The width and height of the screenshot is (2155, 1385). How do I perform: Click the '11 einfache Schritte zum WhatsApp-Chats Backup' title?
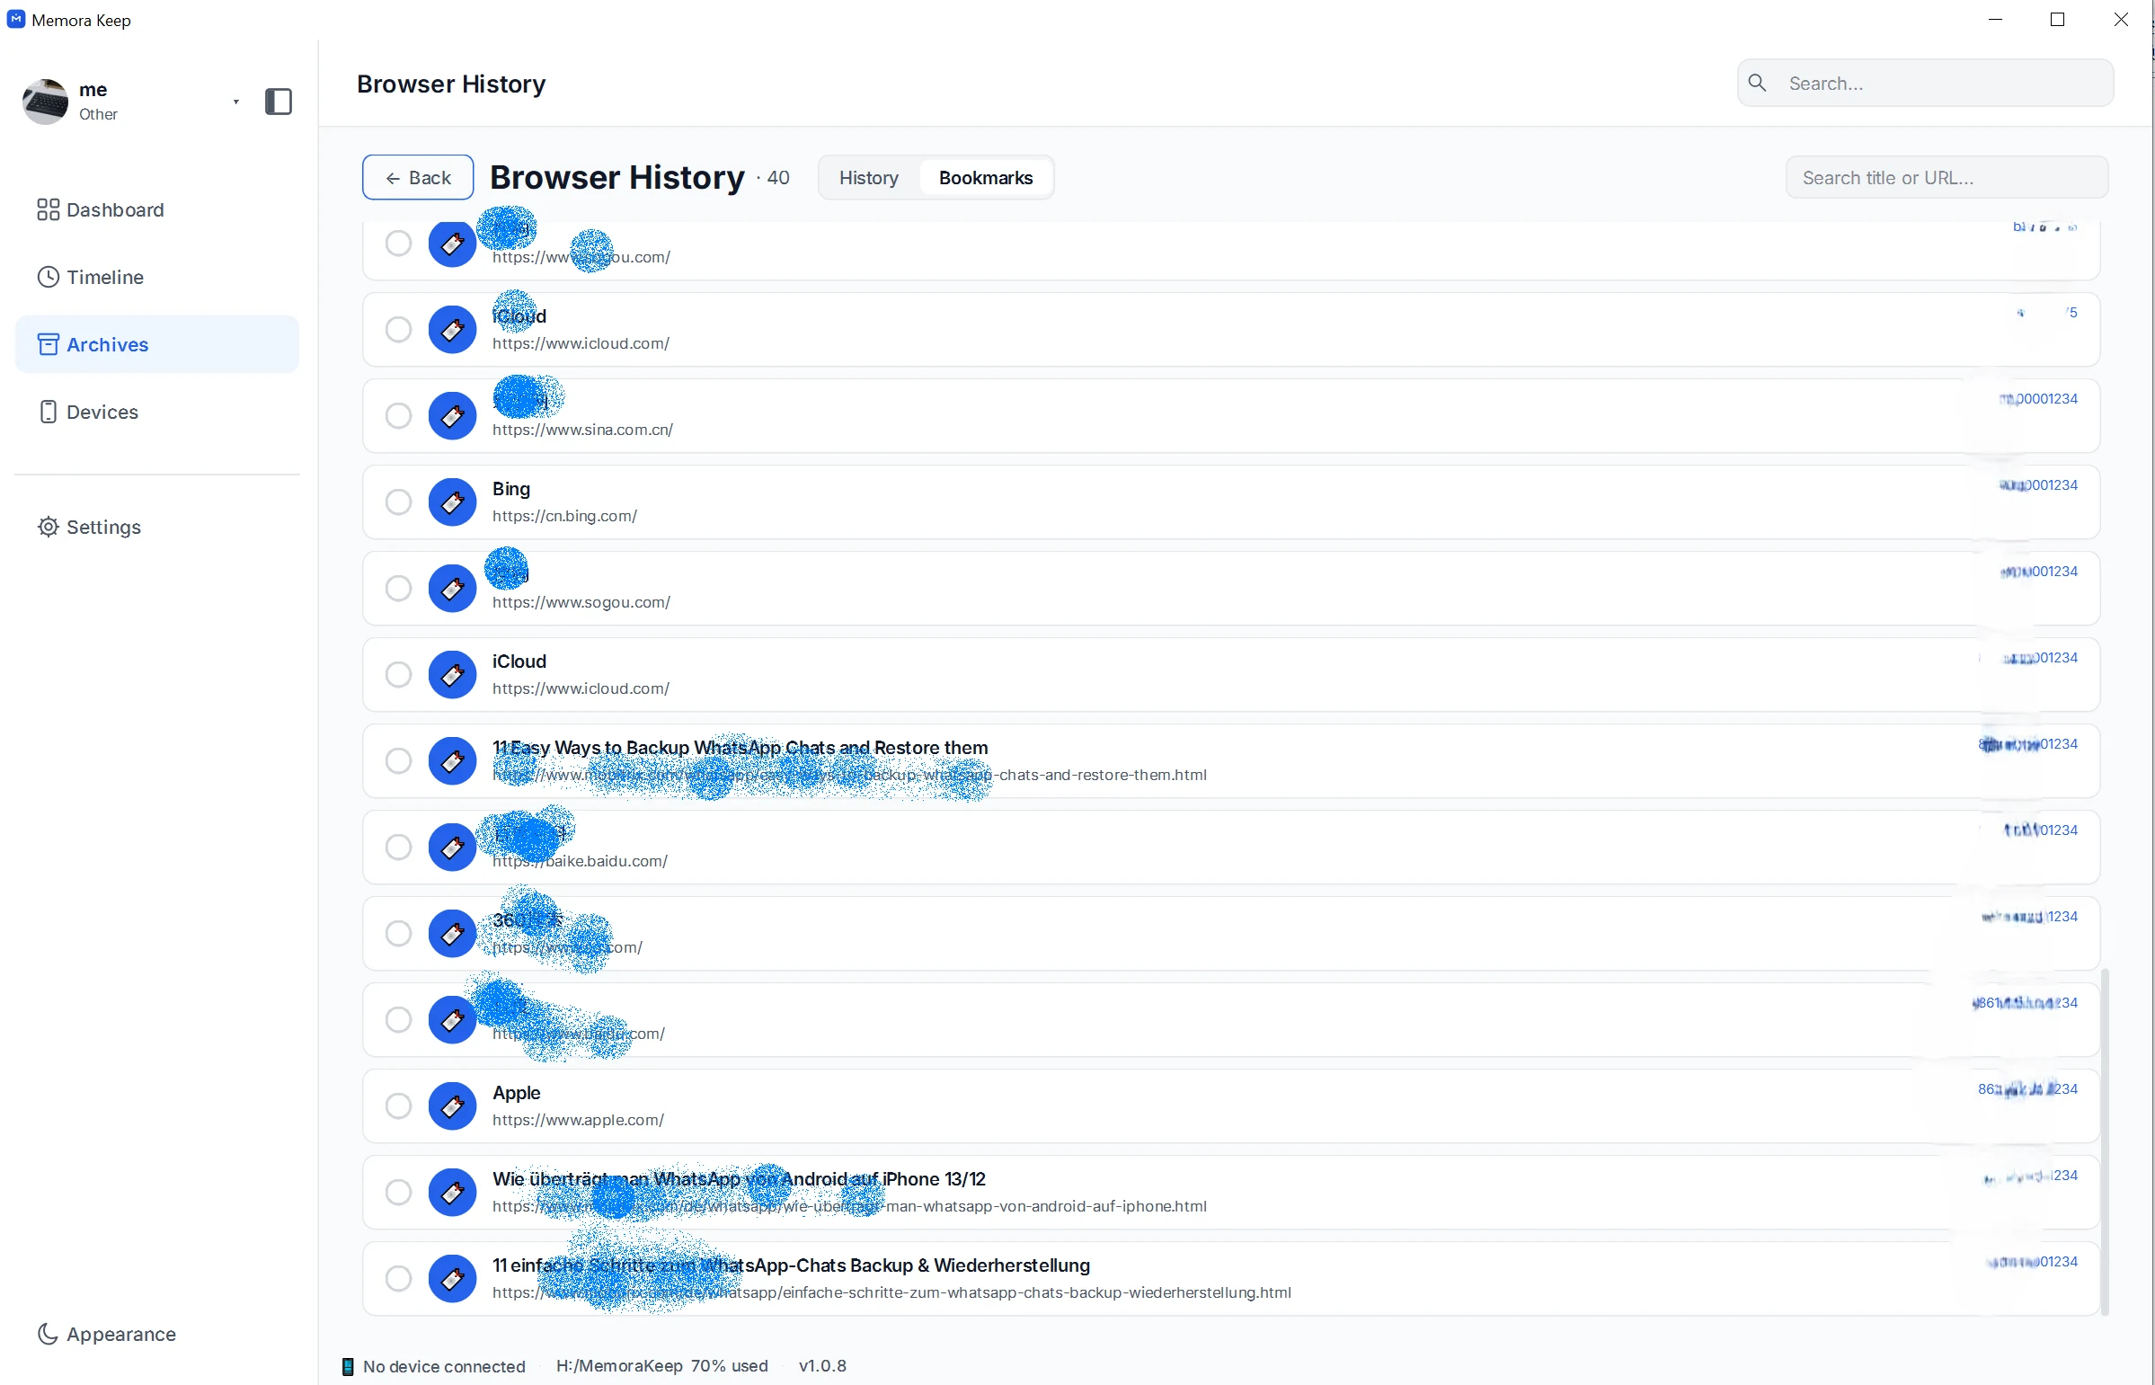(x=791, y=1265)
